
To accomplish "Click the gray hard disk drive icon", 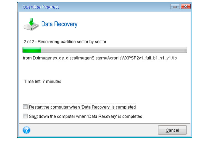I will [x=31, y=27].
